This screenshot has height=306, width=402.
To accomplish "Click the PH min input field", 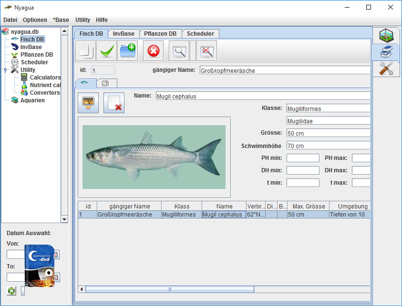I will pos(303,158).
